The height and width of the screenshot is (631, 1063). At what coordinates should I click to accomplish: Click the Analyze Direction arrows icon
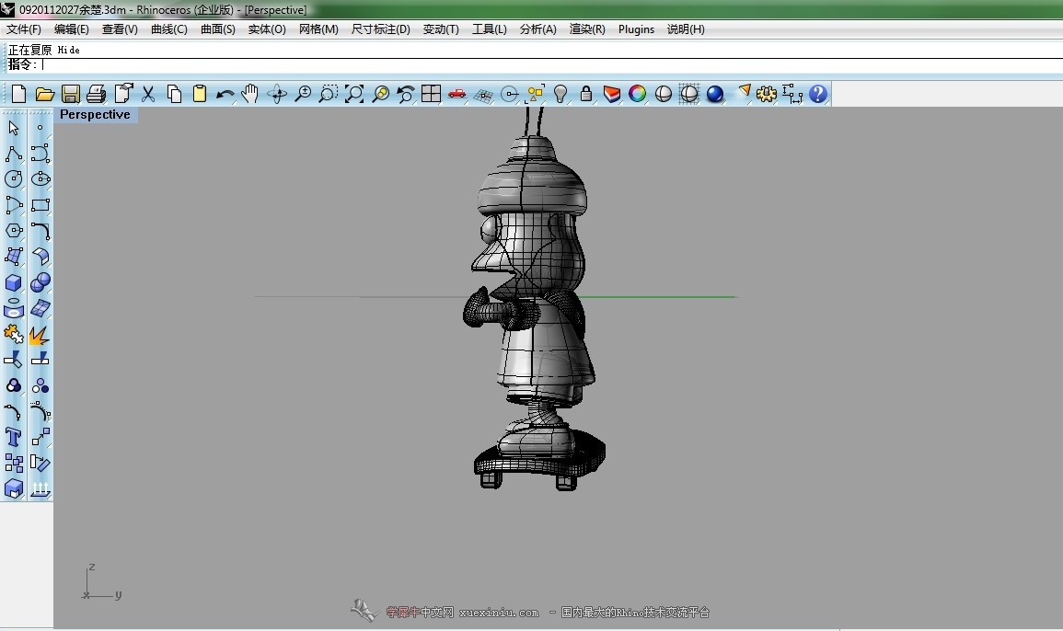click(x=40, y=488)
